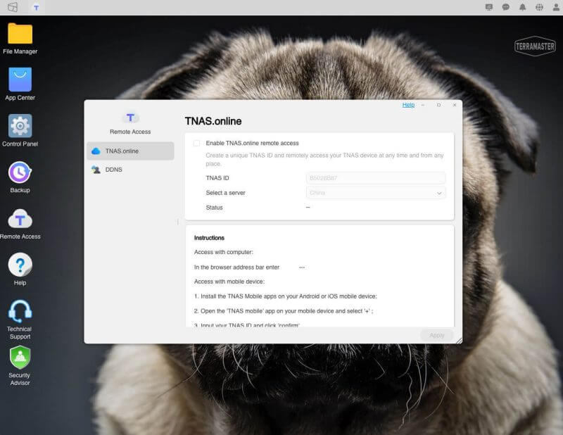The height and width of the screenshot is (435, 563).
Task: Select Remote Access tab in top taskbar
Action: (37, 8)
